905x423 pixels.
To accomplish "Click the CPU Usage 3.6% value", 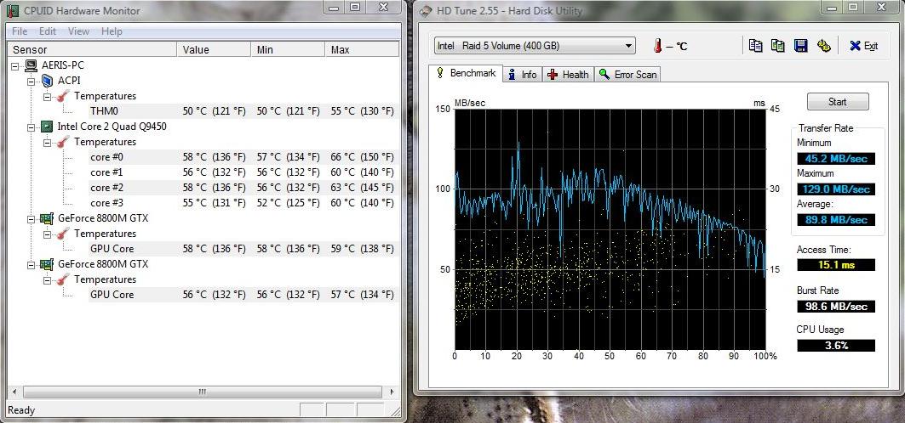I will 836,346.
